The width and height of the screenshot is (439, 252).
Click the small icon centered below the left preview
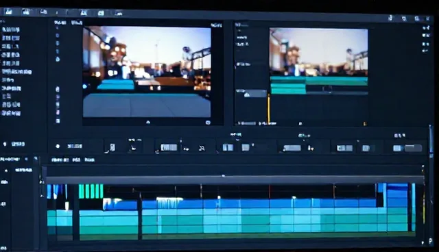(x=148, y=122)
